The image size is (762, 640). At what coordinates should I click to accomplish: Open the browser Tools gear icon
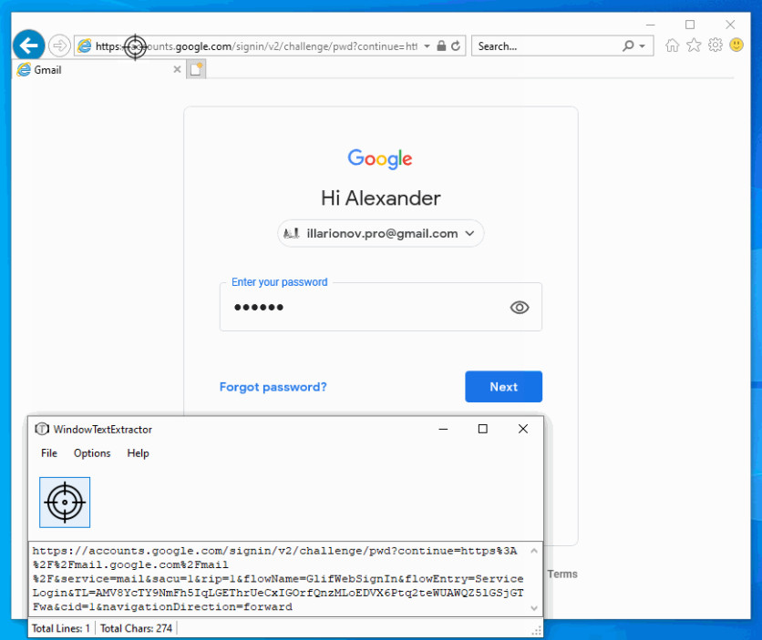coord(715,46)
